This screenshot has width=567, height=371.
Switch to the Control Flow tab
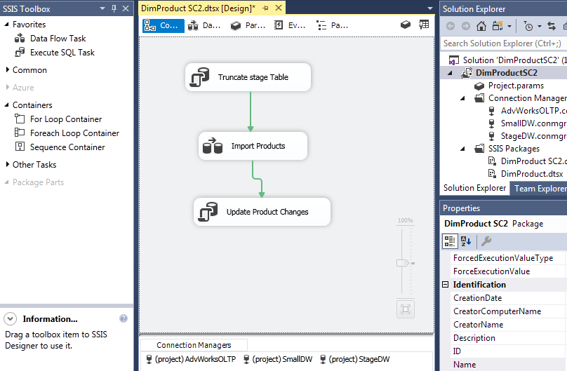click(163, 25)
